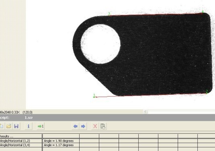Run single step with green arrow 1
The image size is (215, 151).
point(41,126)
